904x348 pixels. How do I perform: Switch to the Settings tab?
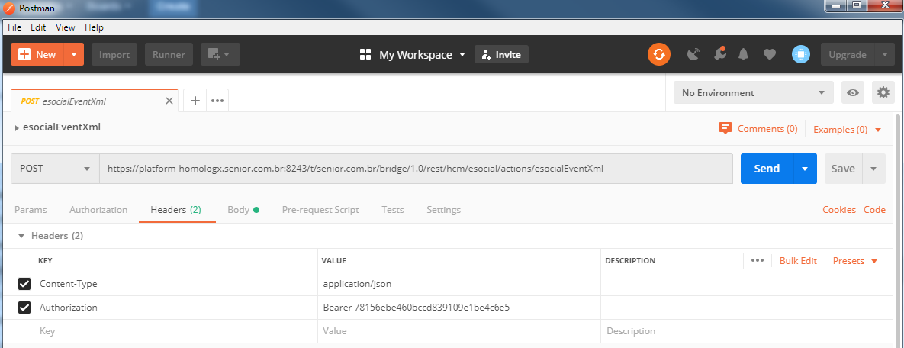click(443, 210)
